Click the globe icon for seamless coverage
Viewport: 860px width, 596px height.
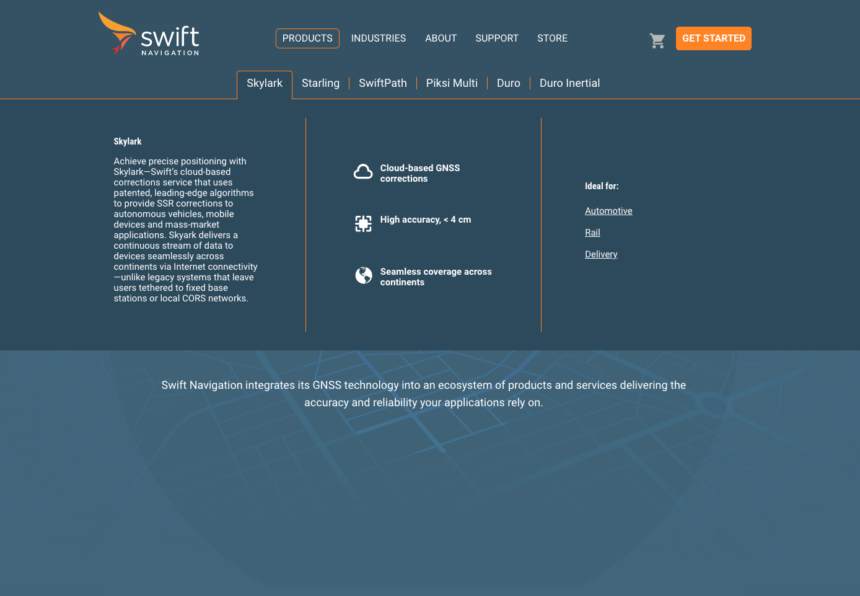tap(364, 275)
